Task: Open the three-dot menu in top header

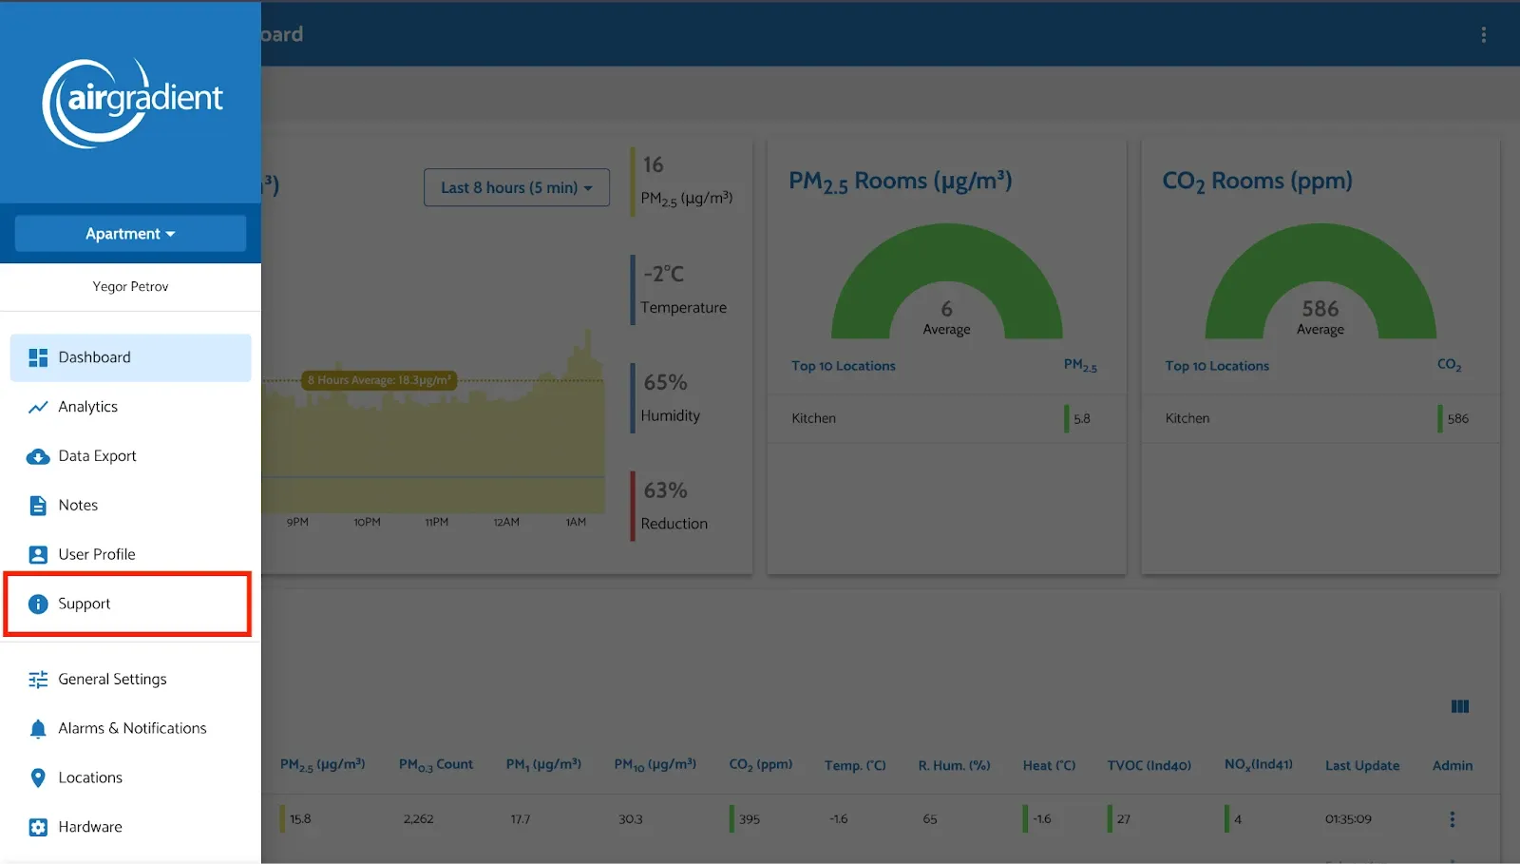Action: tap(1483, 35)
